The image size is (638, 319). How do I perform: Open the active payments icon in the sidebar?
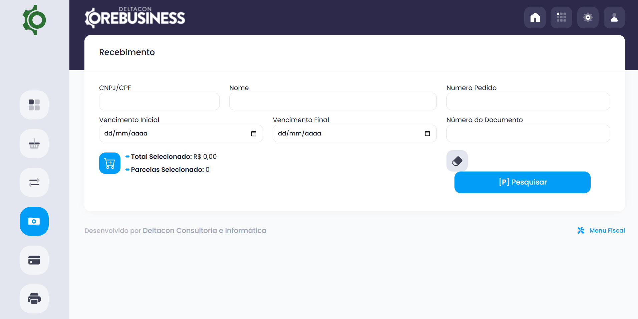(x=34, y=221)
